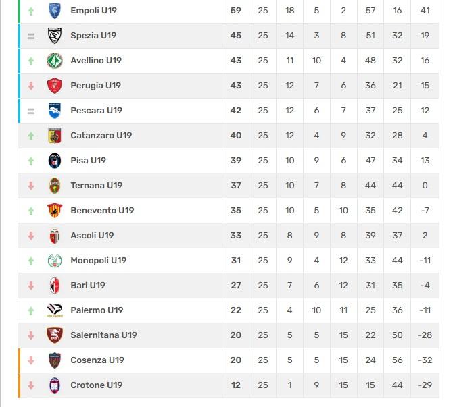Click the Perugia U19 red crest
This screenshot has width=455, height=407.
click(55, 86)
